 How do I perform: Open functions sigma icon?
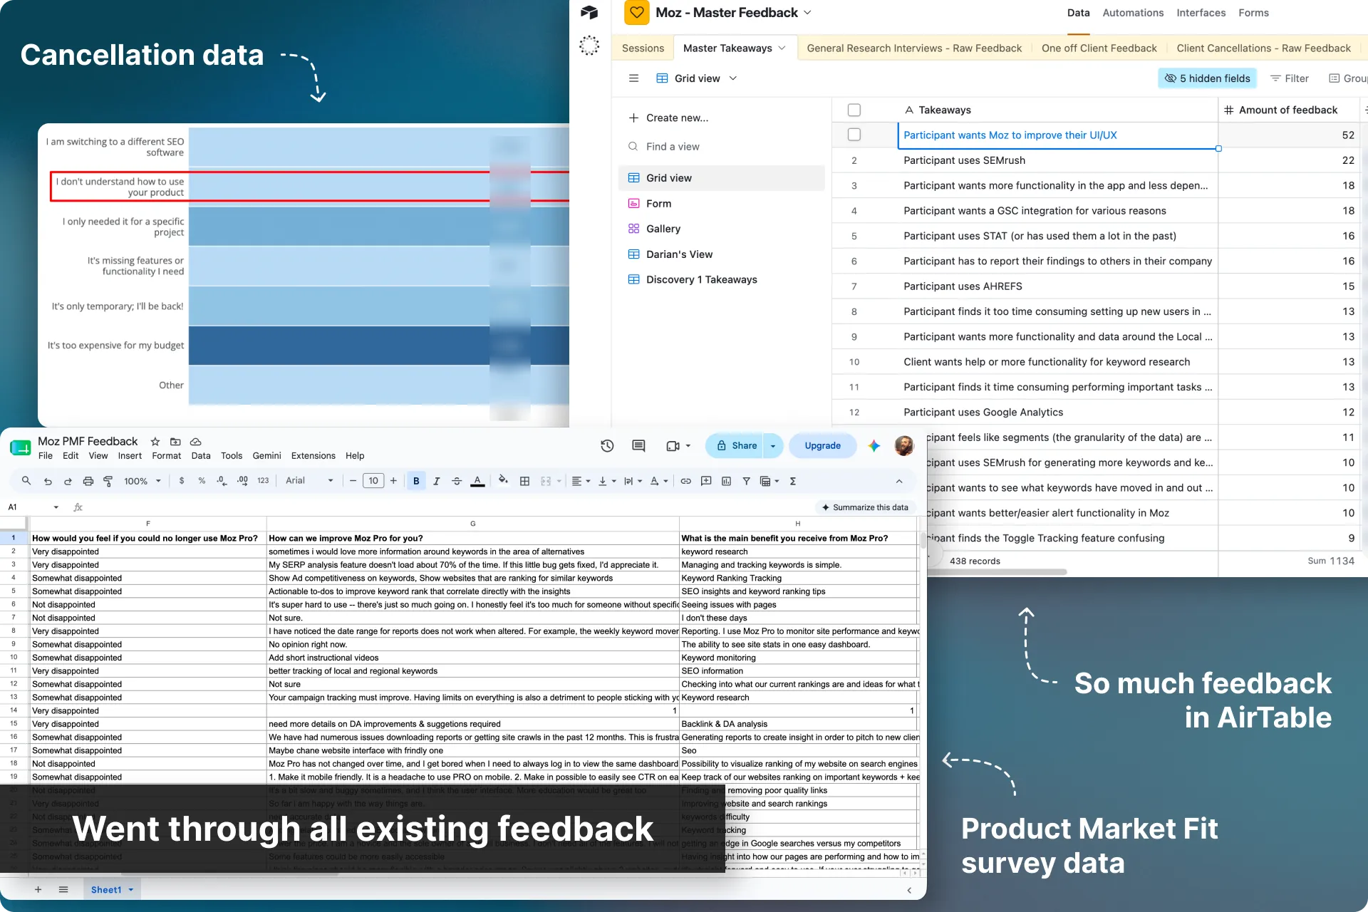[792, 481]
